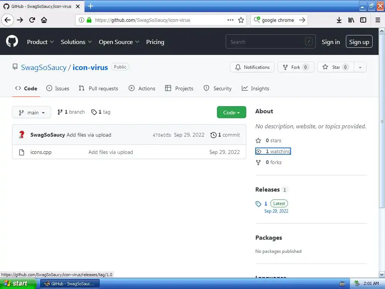Image resolution: width=385 pixels, height=289 pixels.
Task: Focus the GitHub Search field
Action: pos(270,41)
